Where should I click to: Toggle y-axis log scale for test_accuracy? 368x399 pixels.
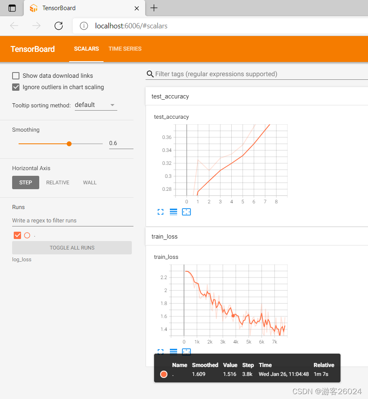(173, 212)
